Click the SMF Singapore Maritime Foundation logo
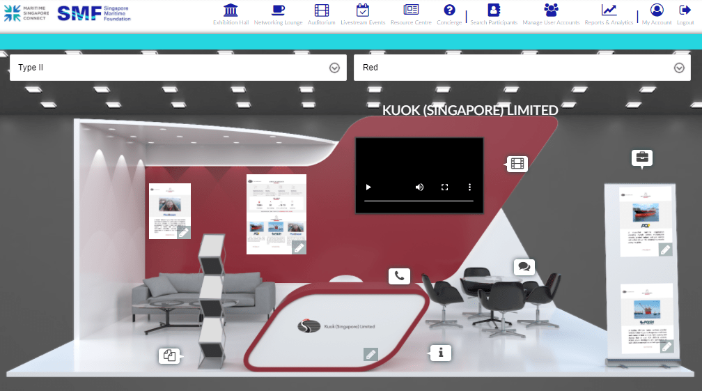Screen dimensions: 702x391 click(x=94, y=13)
